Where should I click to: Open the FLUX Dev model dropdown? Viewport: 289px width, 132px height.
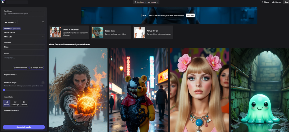click(x=24, y=37)
